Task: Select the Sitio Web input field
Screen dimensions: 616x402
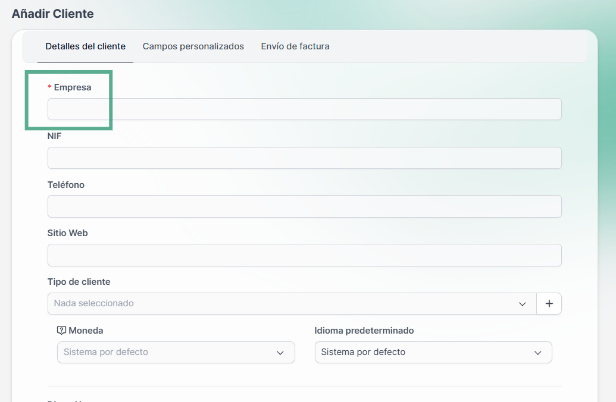Action: [x=304, y=255]
